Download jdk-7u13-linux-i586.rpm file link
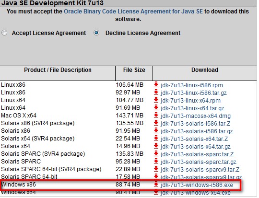This screenshot has height=198, width=259. (x=191, y=85)
